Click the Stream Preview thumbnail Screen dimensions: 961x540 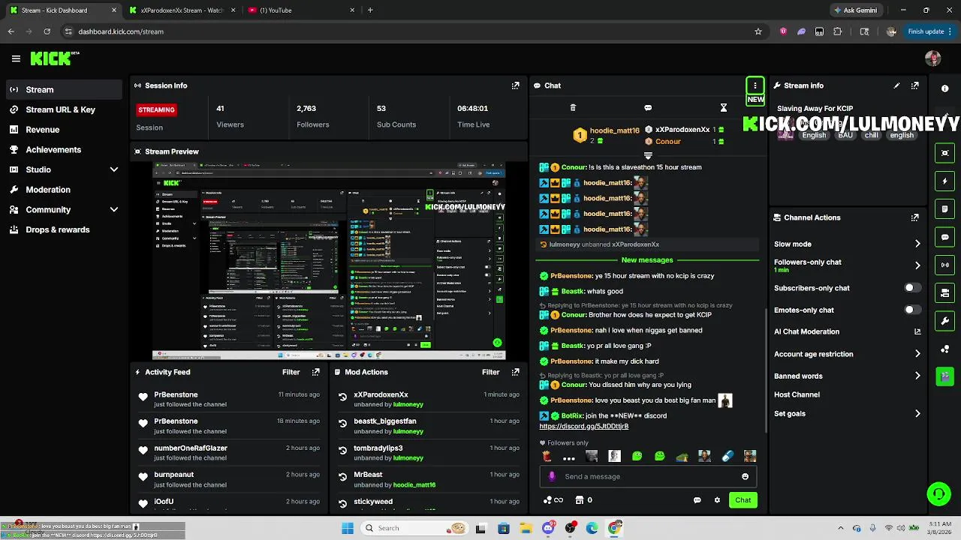[329, 261]
